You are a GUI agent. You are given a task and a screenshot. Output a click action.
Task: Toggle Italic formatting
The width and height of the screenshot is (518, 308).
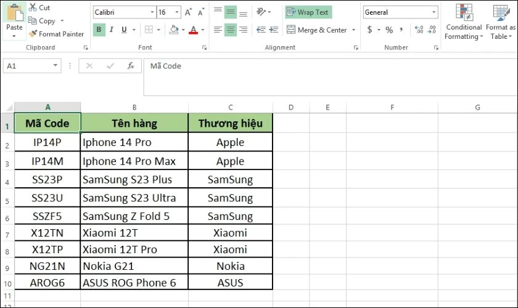coord(112,30)
